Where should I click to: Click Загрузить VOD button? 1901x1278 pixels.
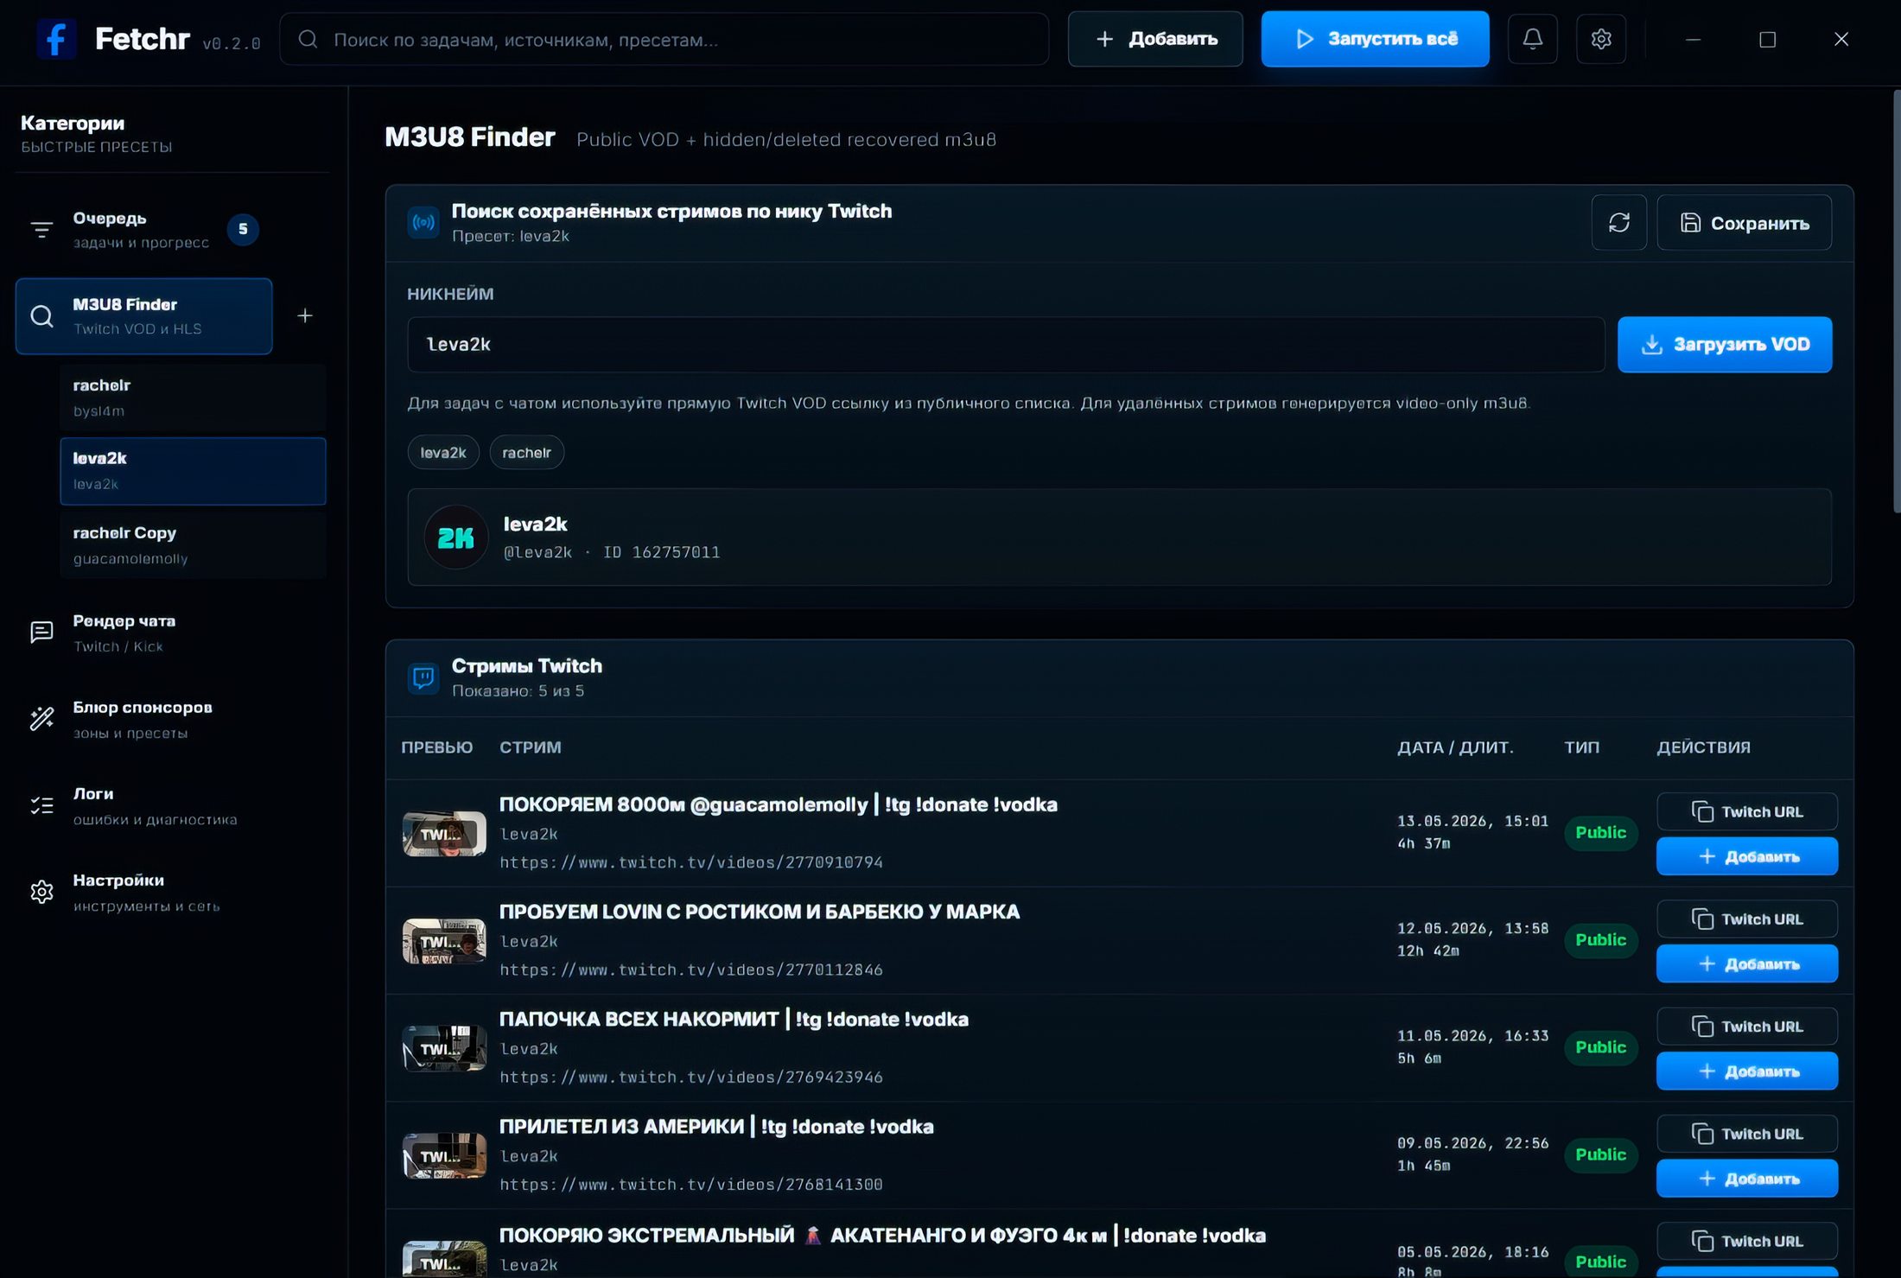tap(1725, 345)
